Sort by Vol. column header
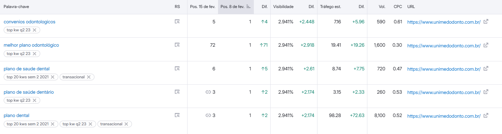The height and width of the screenshot is (134, 502). click(382, 7)
